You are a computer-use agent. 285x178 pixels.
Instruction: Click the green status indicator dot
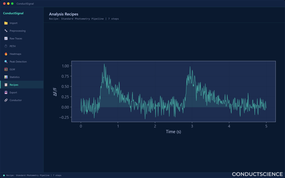(4, 175)
